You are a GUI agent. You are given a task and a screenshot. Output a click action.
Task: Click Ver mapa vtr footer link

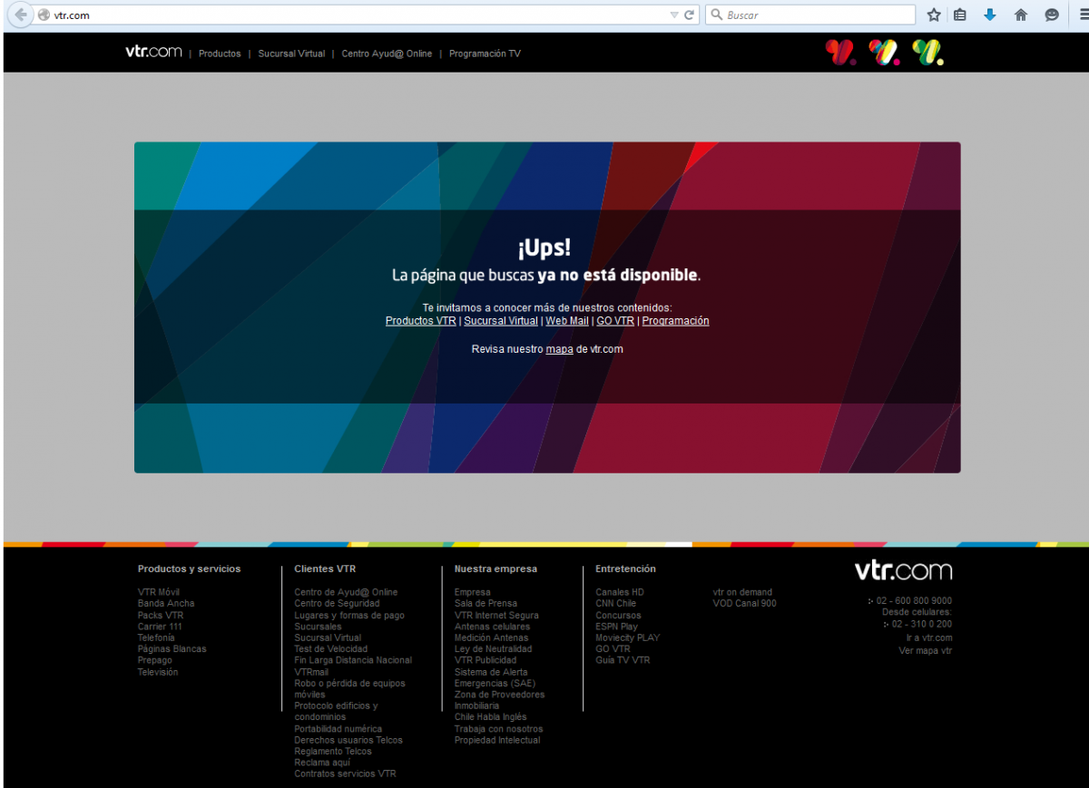coord(926,650)
